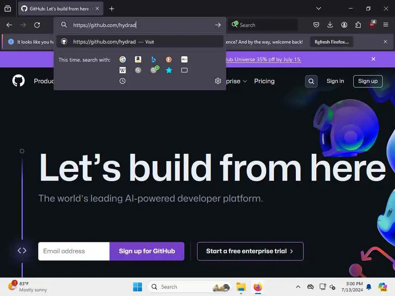This screenshot has height=296, width=395.
Task: Open the Firefox account menu
Action: [344, 25]
